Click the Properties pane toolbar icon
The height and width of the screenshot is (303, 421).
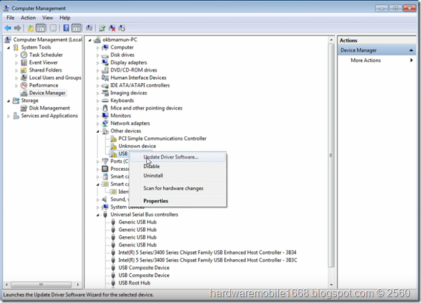(x=53, y=28)
